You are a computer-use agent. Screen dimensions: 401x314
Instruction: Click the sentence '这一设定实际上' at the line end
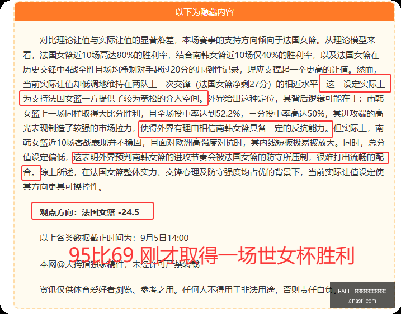tap(355, 84)
